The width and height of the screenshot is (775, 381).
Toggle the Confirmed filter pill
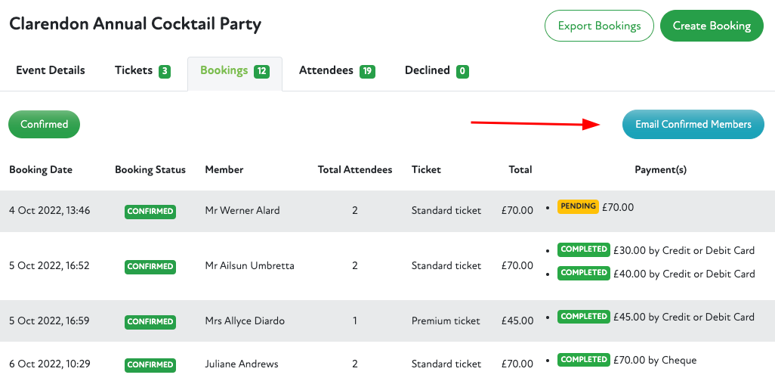44,125
